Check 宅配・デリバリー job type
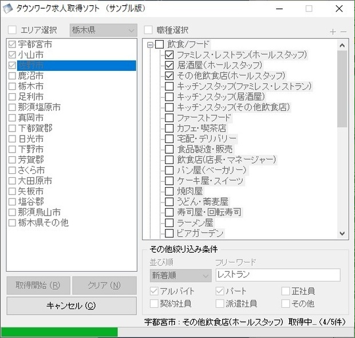The height and width of the screenshot is (338, 355). point(169,138)
